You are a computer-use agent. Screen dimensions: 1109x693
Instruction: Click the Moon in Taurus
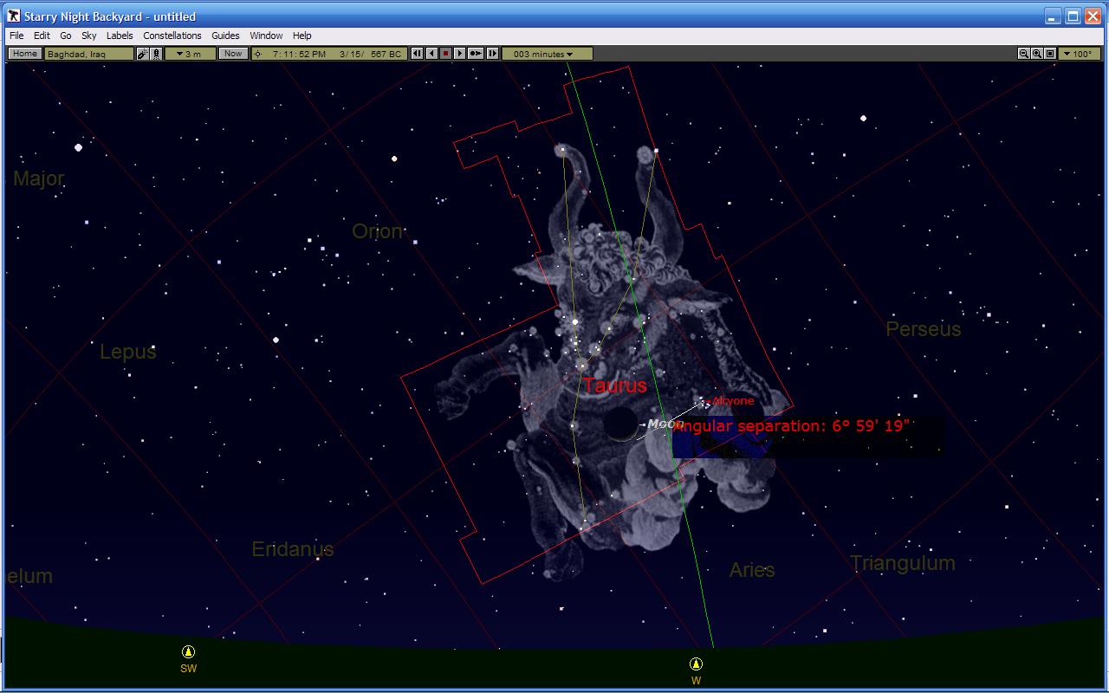620,424
